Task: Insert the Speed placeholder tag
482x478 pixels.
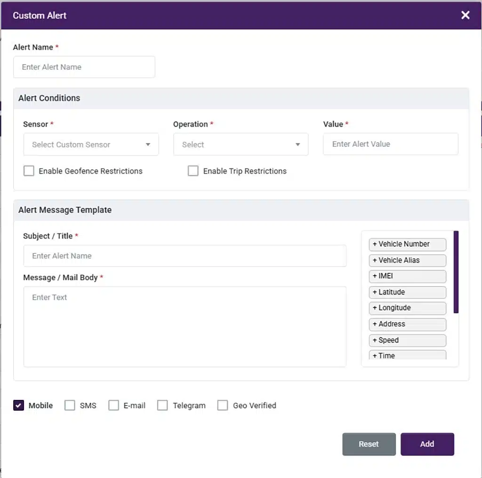Action: pos(407,340)
